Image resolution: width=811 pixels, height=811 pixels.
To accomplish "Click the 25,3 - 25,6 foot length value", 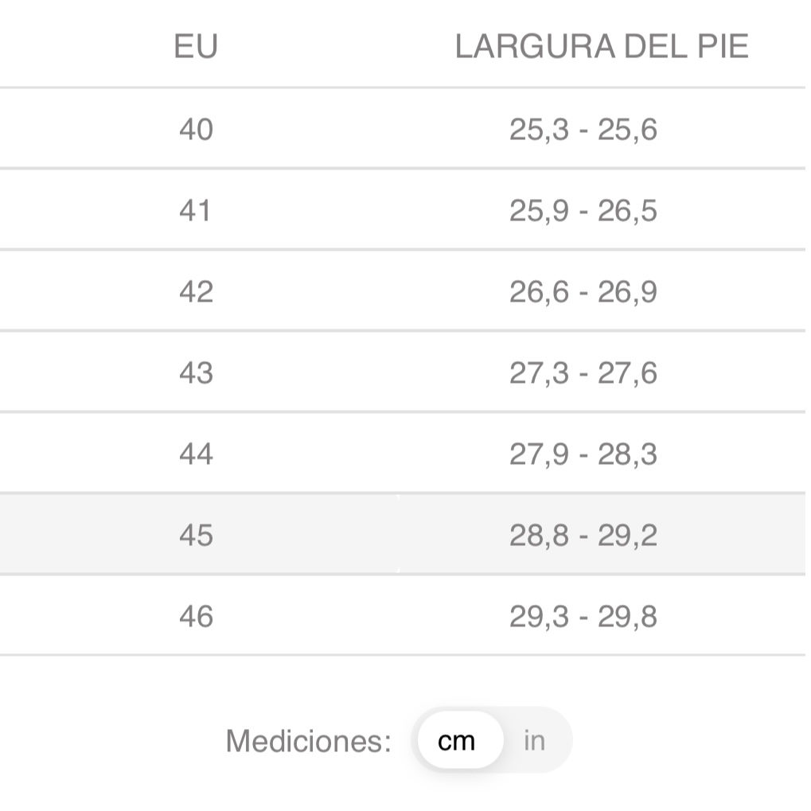I will coord(583,129).
